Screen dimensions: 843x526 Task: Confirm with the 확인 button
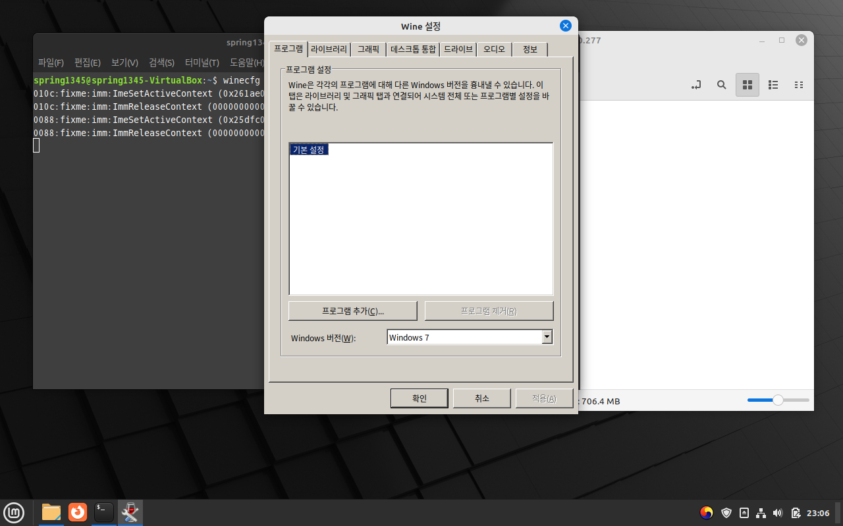(x=420, y=398)
